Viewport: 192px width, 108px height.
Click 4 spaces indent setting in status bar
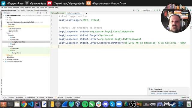(x=175, y=100)
